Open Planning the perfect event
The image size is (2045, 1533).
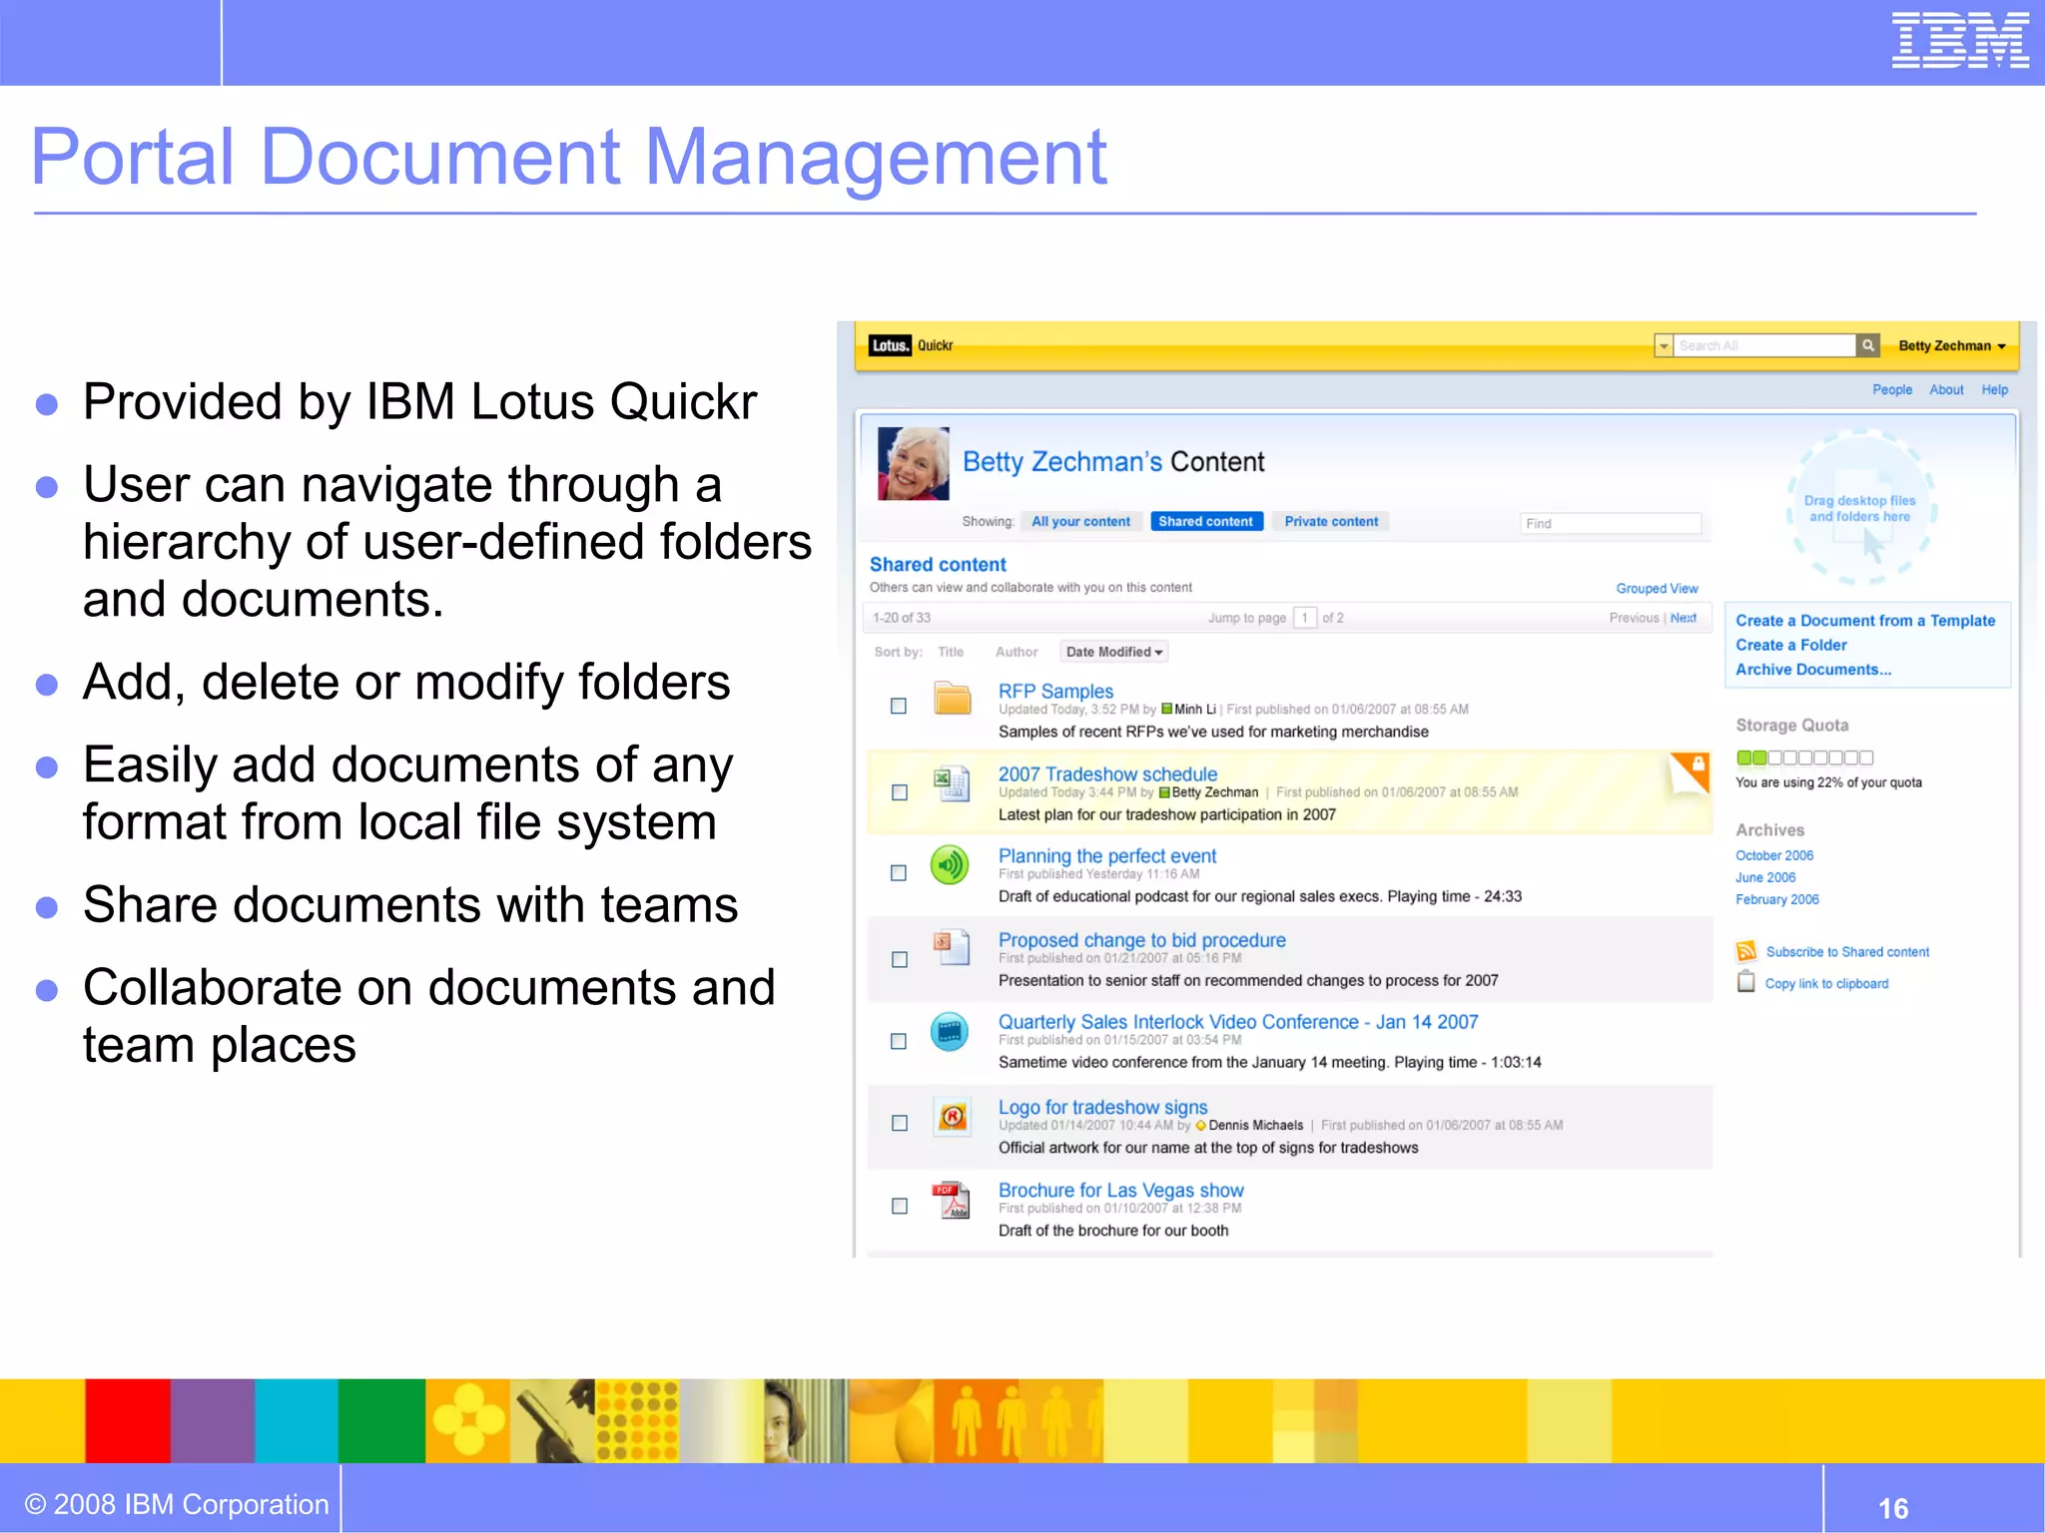[1107, 855]
